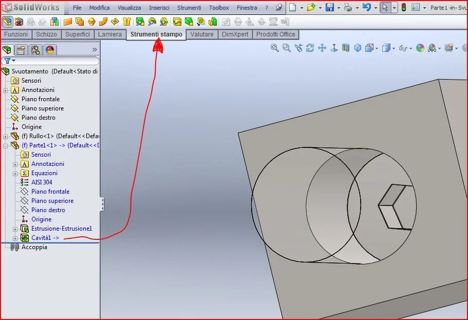468x320 pixels.
Task: Open the DisplayManager color ball tab
Action: click(50, 49)
